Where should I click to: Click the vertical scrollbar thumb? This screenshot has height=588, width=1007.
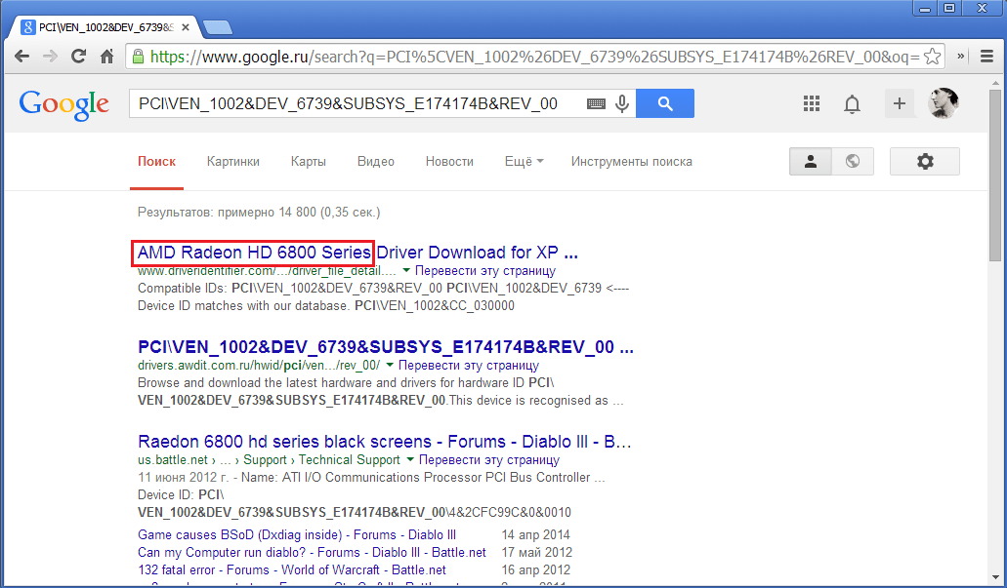click(995, 176)
